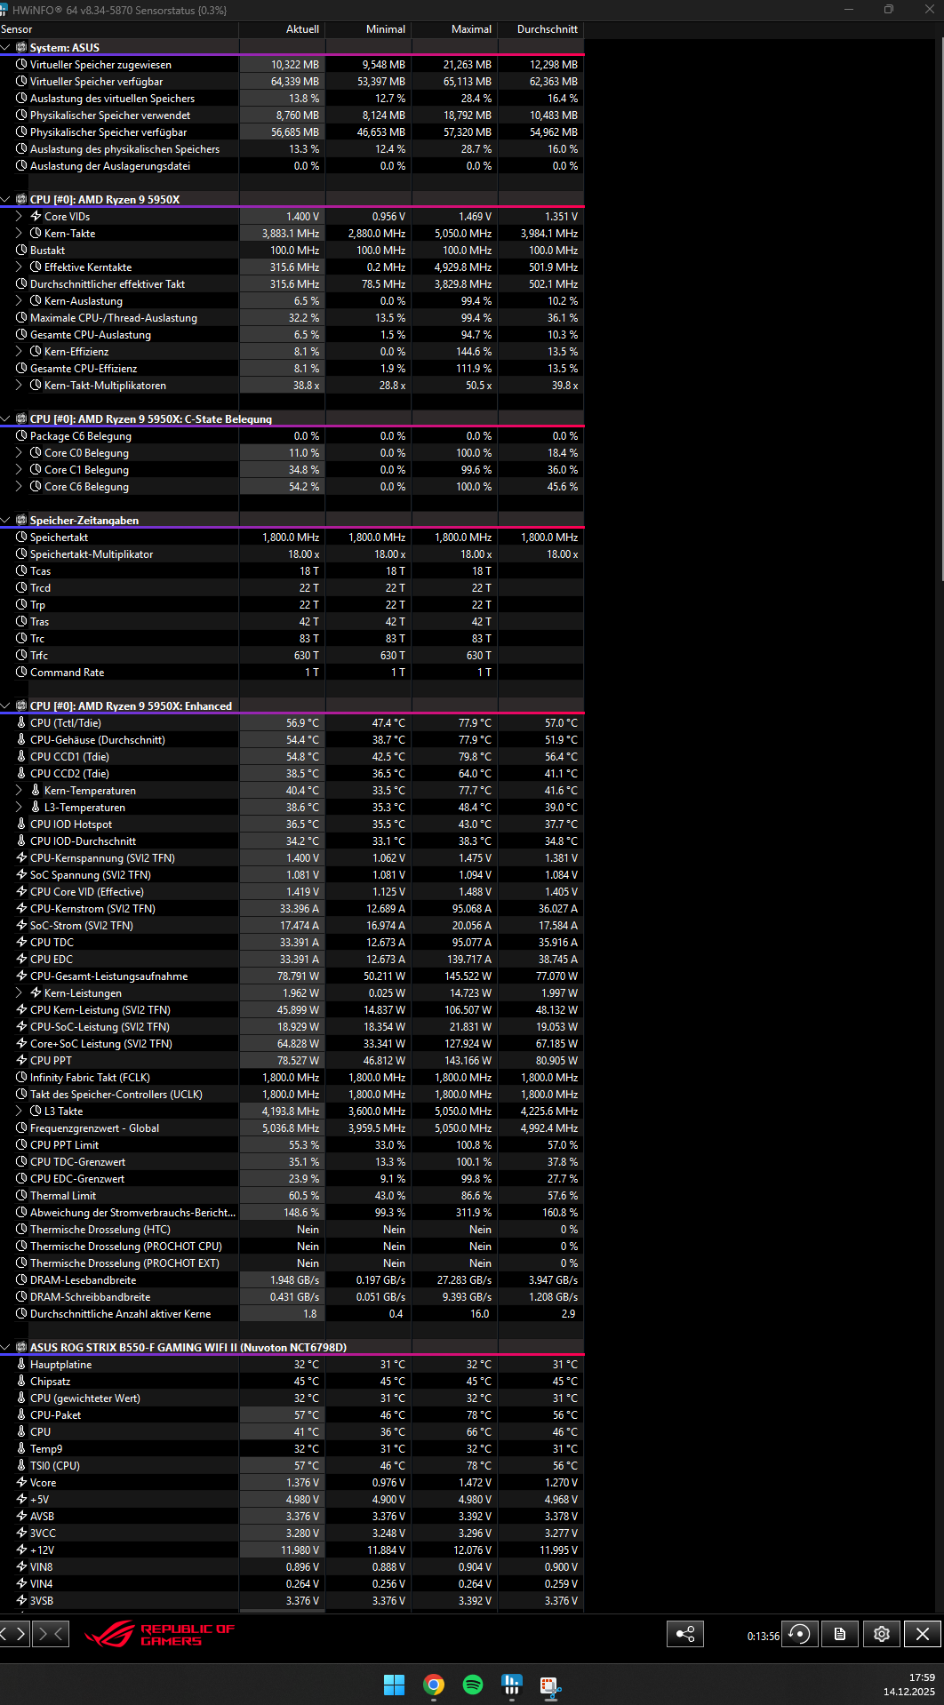This screenshot has height=1705, width=944.
Task: Collapse the ASUS ROG STRIX B550-F group
Action: (x=6, y=1348)
